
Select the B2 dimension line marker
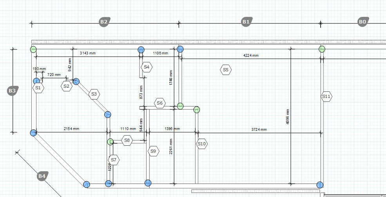point(103,22)
